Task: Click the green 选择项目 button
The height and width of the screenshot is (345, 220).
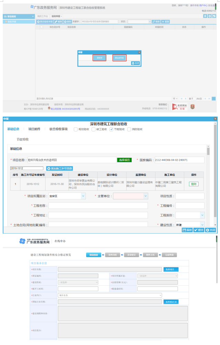Action: pos(124,160)
